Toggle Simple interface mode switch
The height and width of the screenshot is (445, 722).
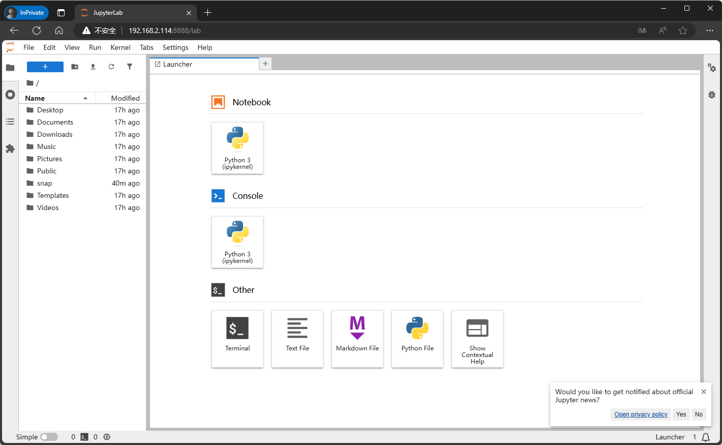[x=49, y=437]
